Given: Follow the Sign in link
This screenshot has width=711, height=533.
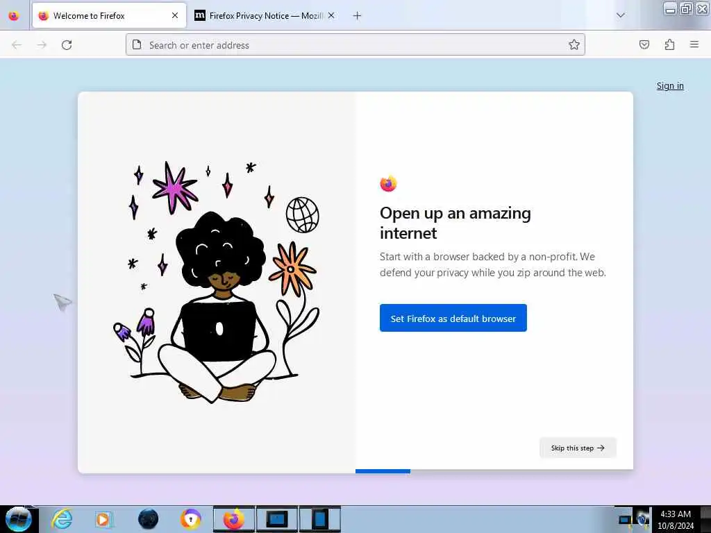Looking at the screenshot, I should point(670,85).
